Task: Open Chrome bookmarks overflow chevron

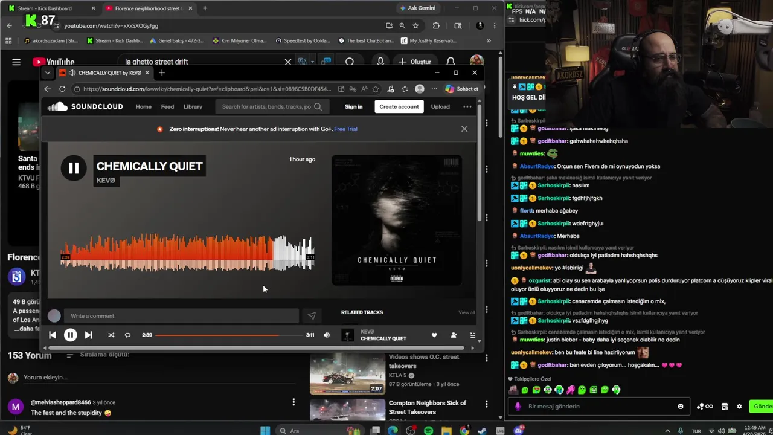Action: [489, 41]
